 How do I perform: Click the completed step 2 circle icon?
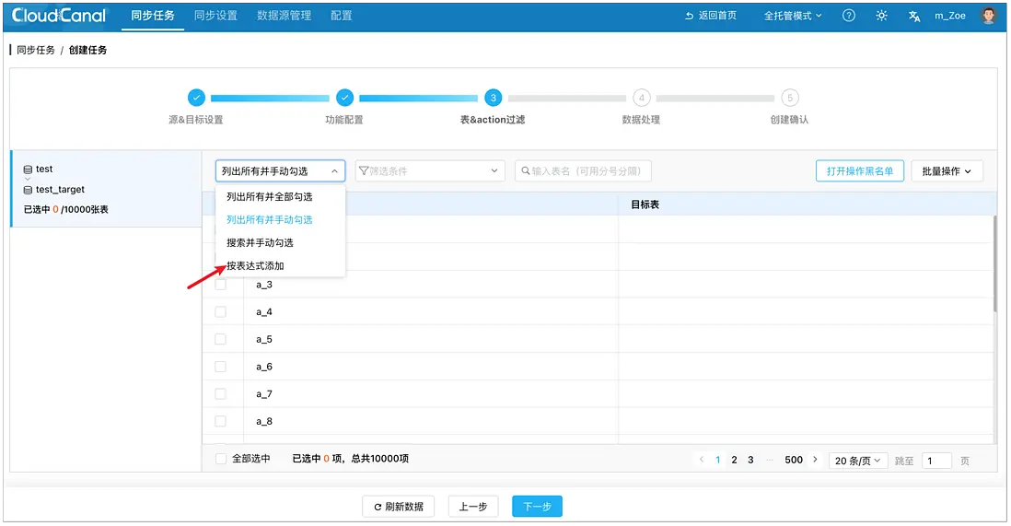point(345,98)
